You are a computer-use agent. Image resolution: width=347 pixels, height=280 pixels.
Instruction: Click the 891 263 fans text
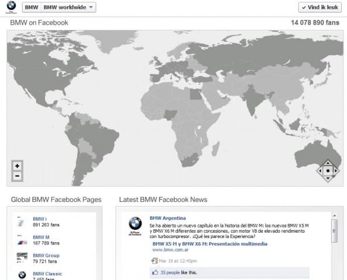(46, 225)
